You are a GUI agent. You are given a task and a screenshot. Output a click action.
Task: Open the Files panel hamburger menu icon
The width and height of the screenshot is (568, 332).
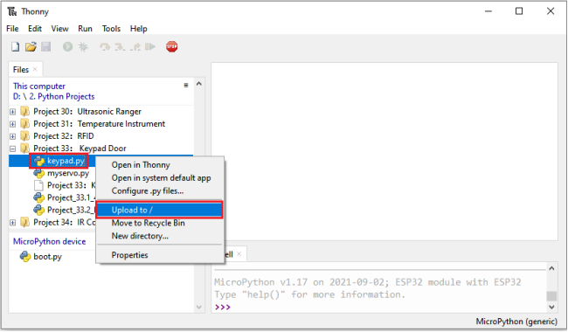point(186,86)
